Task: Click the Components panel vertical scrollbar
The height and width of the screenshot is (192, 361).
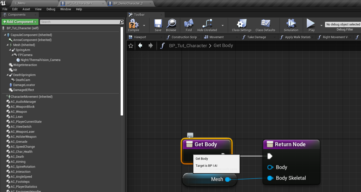Action: (122, 71)
